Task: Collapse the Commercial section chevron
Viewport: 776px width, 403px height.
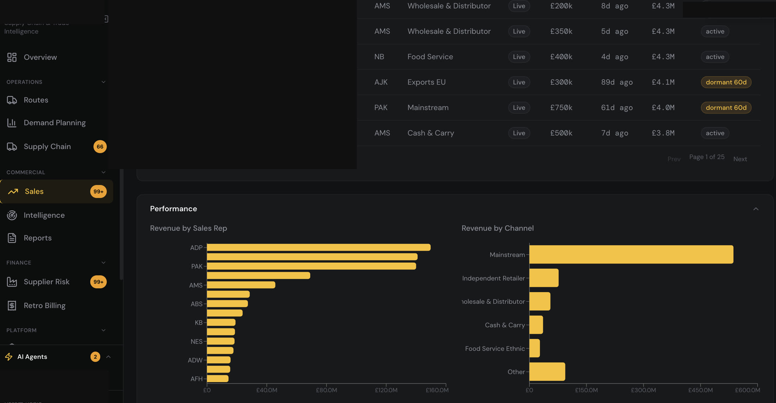Action: (103, 172)
